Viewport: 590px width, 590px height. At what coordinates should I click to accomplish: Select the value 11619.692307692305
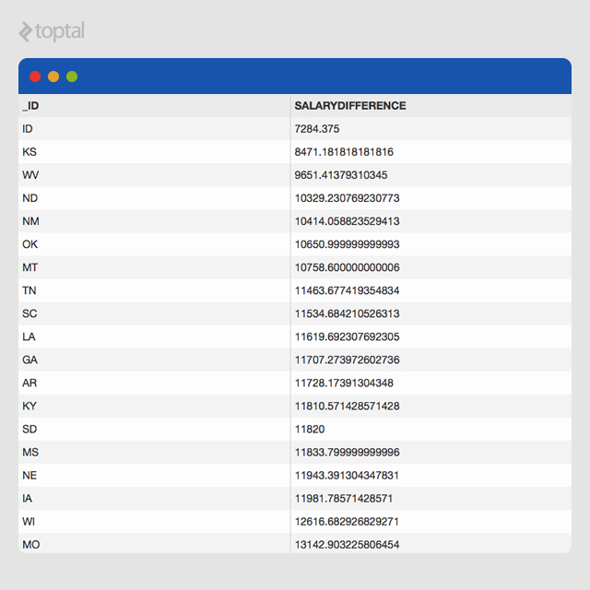[x=347, y=336]
